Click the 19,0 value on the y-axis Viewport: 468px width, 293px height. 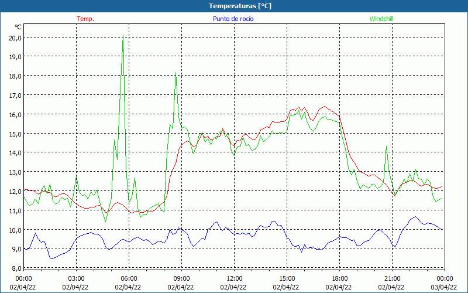[16, 57]
